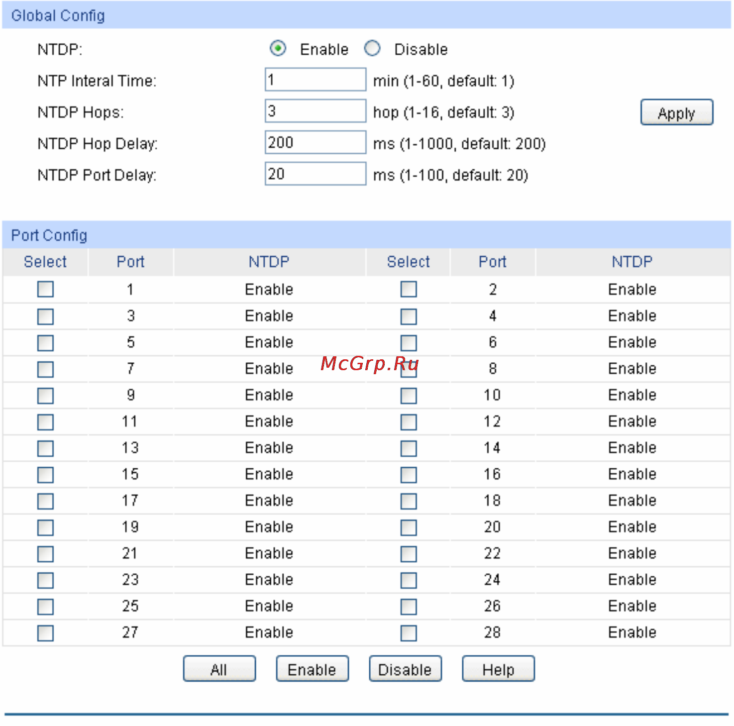Mark the checkbox for port 9

tap(45, 396)
